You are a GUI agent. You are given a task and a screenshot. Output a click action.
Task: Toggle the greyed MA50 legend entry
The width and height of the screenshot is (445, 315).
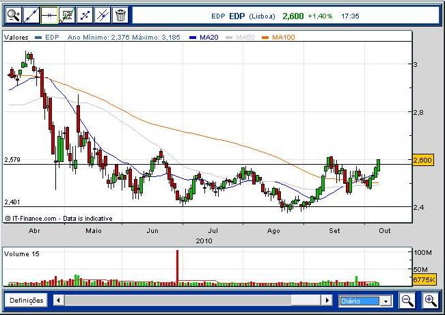click(x=240, y=37)
